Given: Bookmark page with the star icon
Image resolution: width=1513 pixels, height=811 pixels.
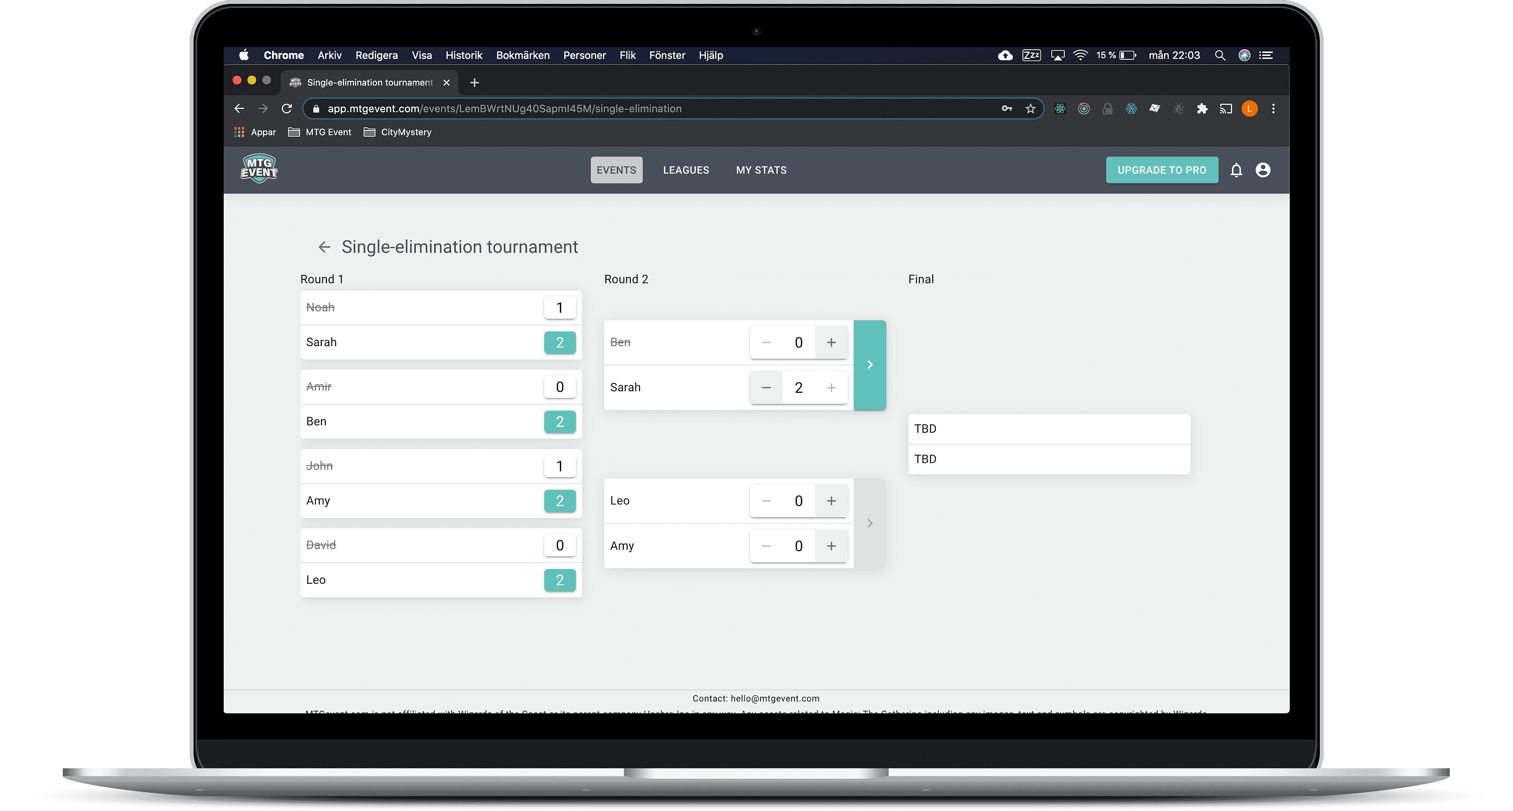Looking at the screenshot, I should coord(1030,109).
